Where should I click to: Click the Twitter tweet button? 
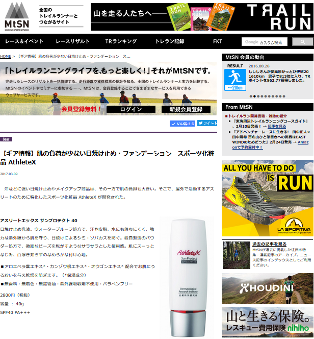[207, 123]
